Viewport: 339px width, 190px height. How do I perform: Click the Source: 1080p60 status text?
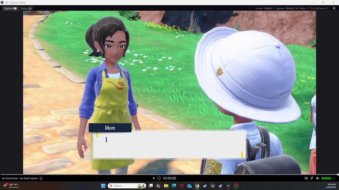(x=264, y=8)
